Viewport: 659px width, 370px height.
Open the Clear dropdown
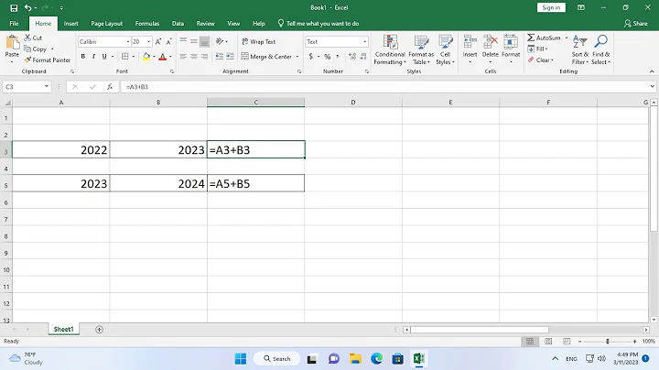point(541,60)
